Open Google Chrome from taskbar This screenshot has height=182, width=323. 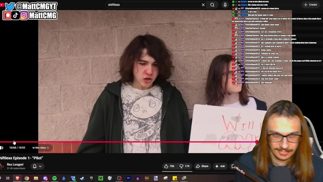(x=26, y=178)
